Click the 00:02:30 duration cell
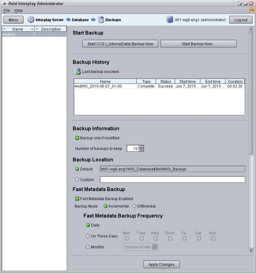The height and width of the screenshot is (273, 256). tap(235, 86)
